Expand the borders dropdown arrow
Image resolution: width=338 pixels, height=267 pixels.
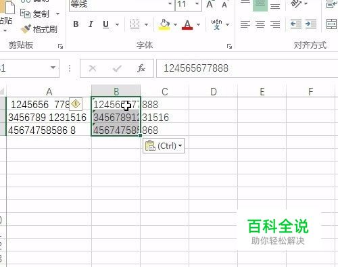pyautogui.click(x=147, y=24)
